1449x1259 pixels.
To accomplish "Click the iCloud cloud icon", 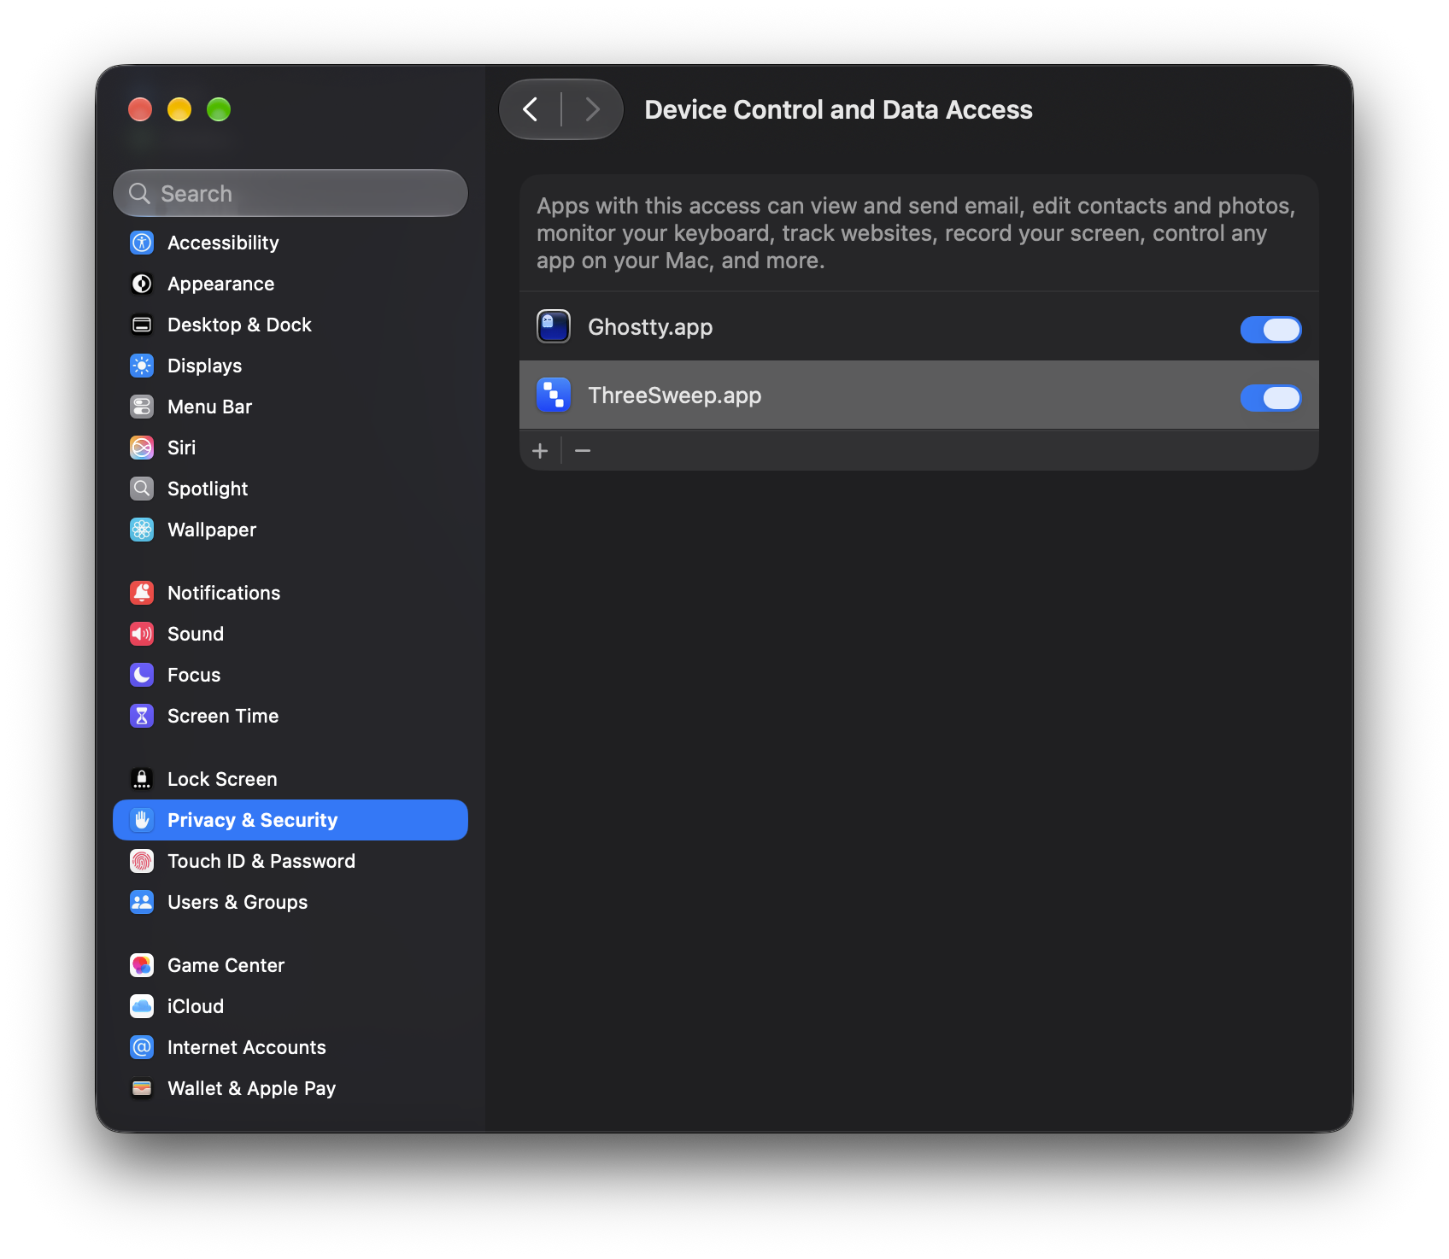I will [x=142, y=1006].
